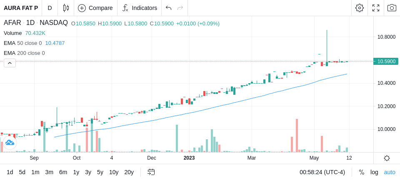Toggle auto scale mode

point(390,173)
